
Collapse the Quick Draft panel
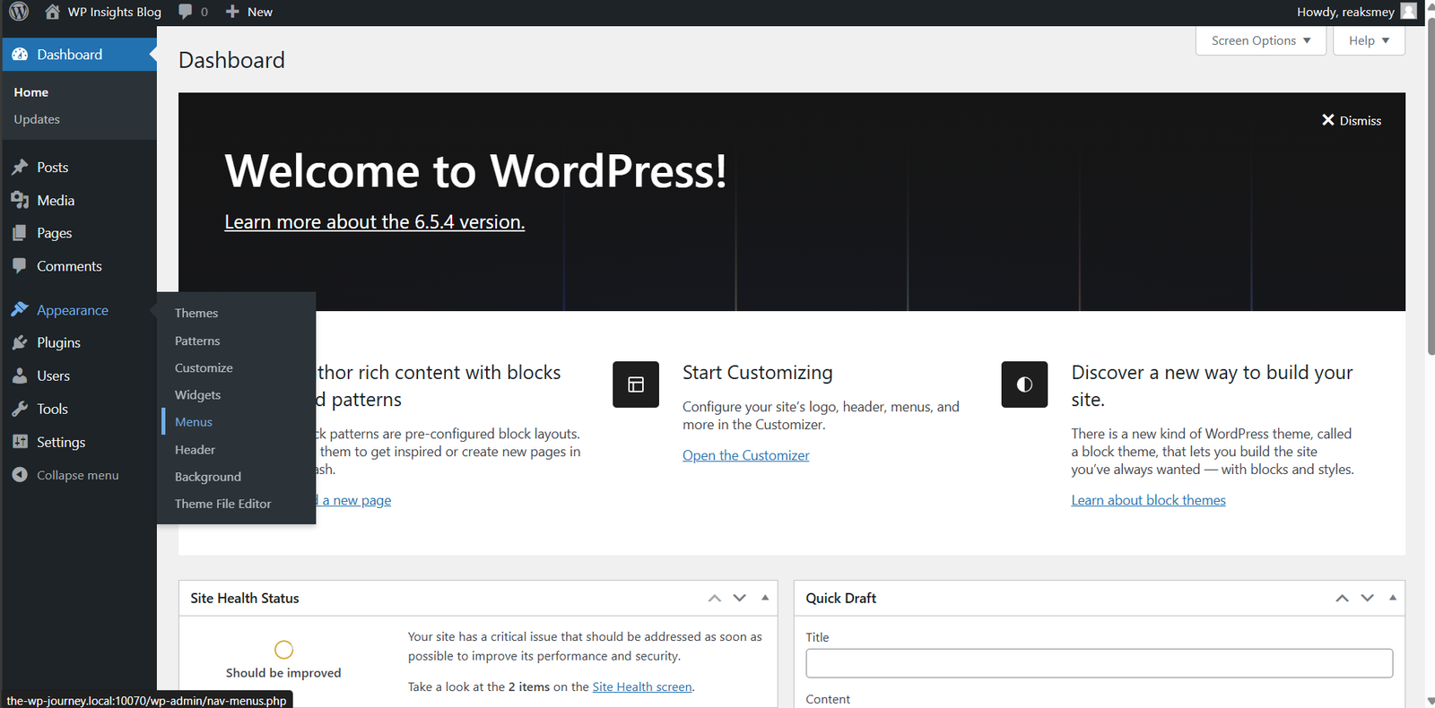tap(1393, 598)
